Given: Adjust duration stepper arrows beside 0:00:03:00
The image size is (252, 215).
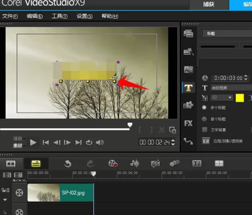Looking at the screenshot, I should pyautogui.click(x=245, y=78).
